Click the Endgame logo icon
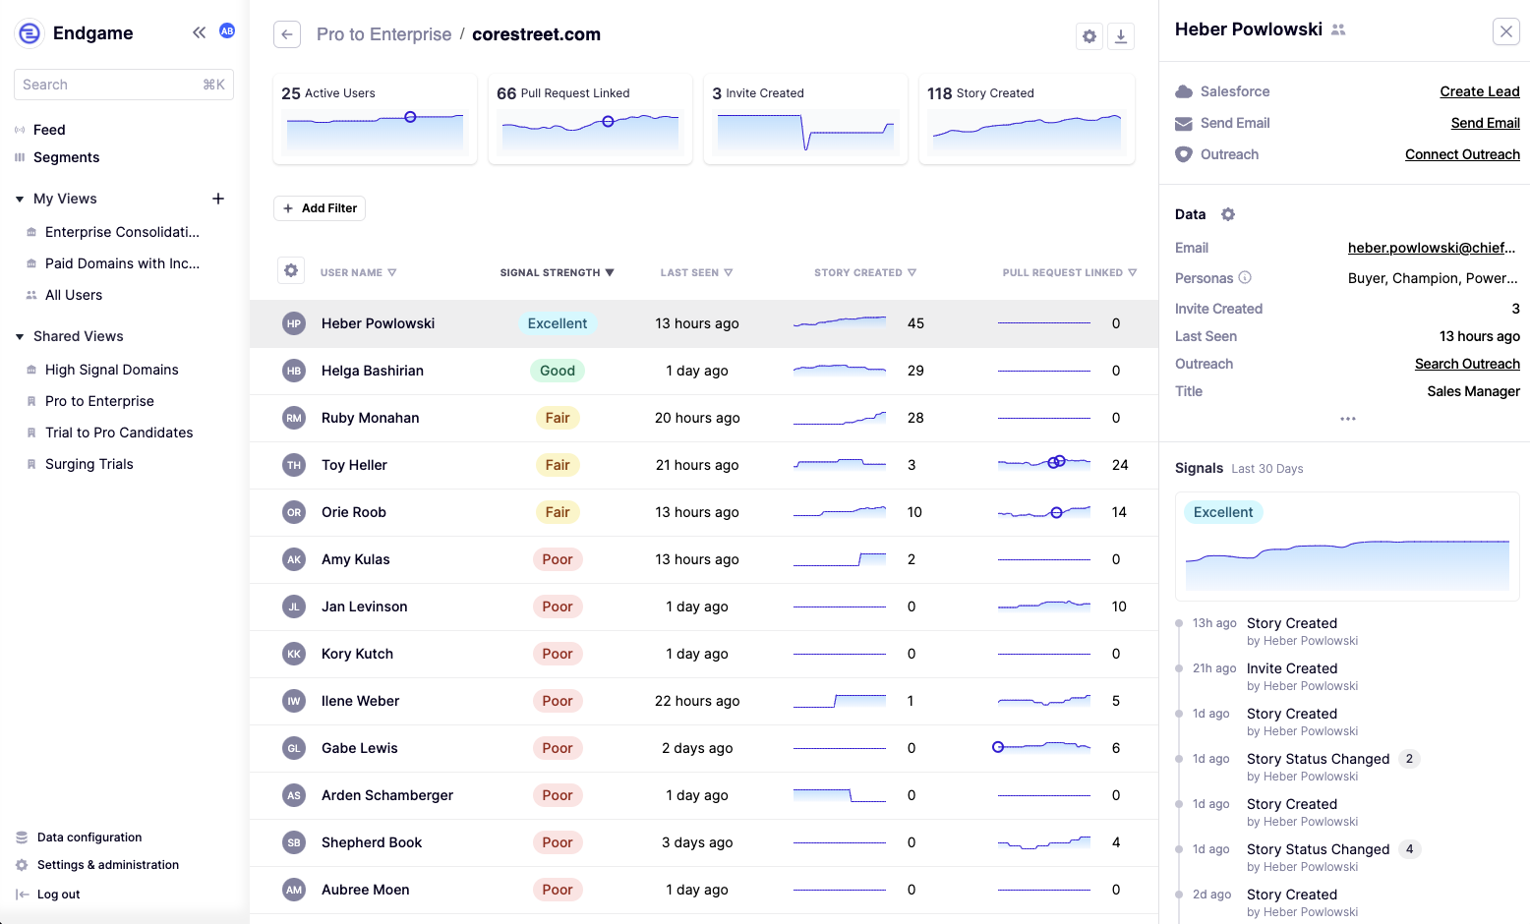 coord(30,33)
